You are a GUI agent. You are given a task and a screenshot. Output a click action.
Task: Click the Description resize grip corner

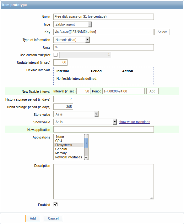coord(152,197)
